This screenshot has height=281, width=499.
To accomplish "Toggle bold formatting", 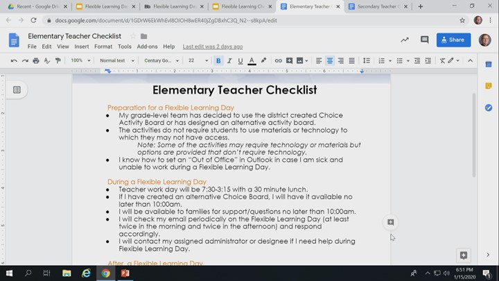I will point(218,60).
